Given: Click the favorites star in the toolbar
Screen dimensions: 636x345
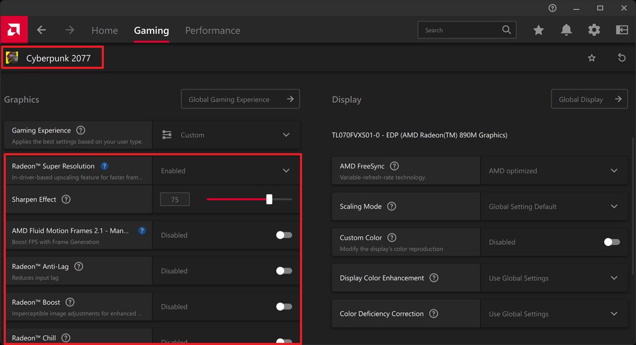Looking at the screenshot, I should [x=538, y=30].
